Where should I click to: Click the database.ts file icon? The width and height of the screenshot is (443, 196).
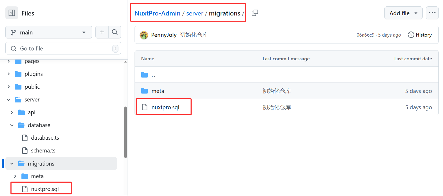25,138
